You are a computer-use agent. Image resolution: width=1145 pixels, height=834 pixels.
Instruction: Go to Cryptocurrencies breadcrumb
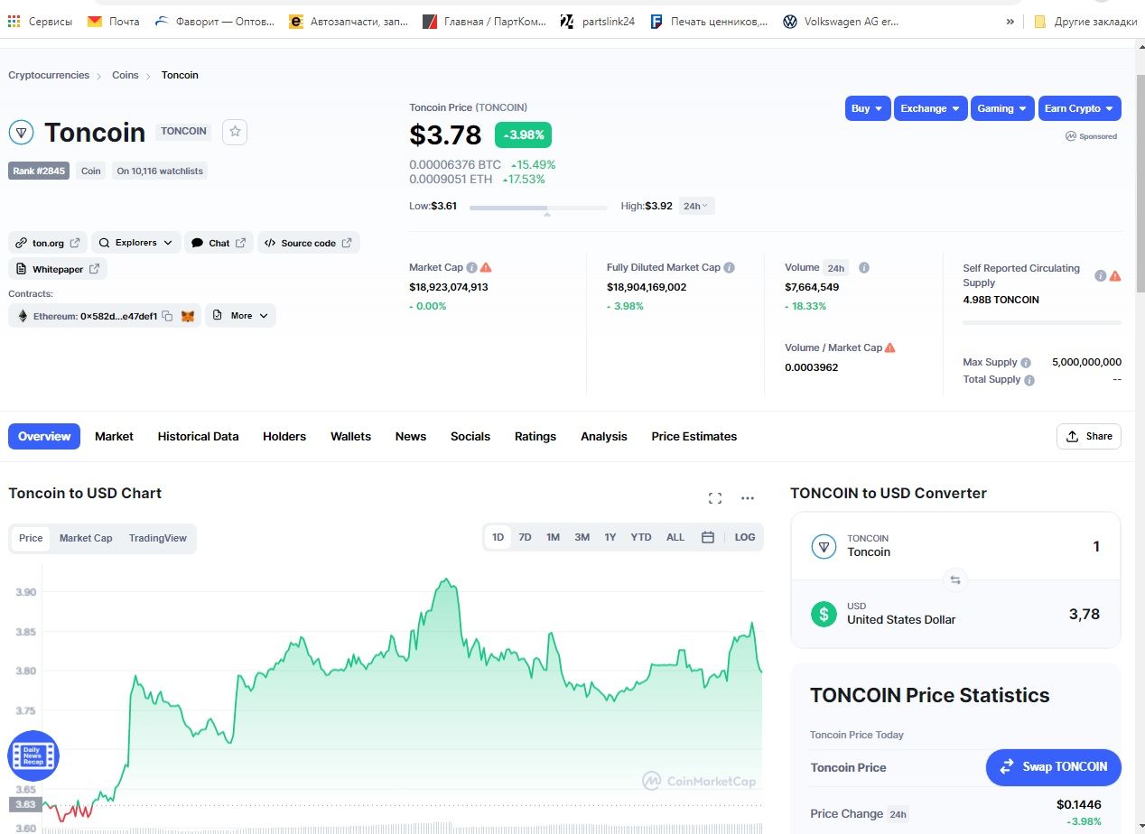coord(49,75)
